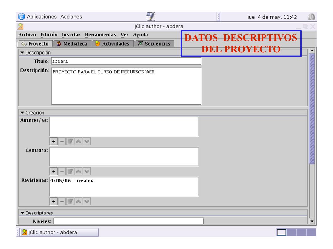Switch to the Mediateca tab

[72, 44]
